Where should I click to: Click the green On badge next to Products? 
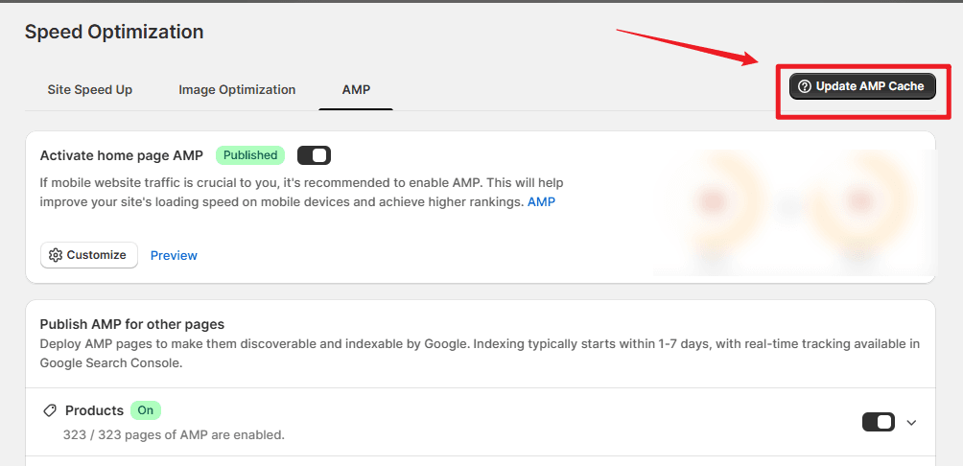146,410
